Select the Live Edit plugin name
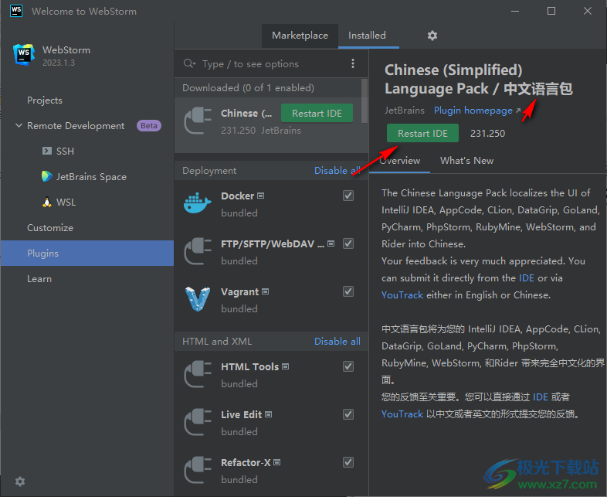Screen dimensions: 607x497 241,414
